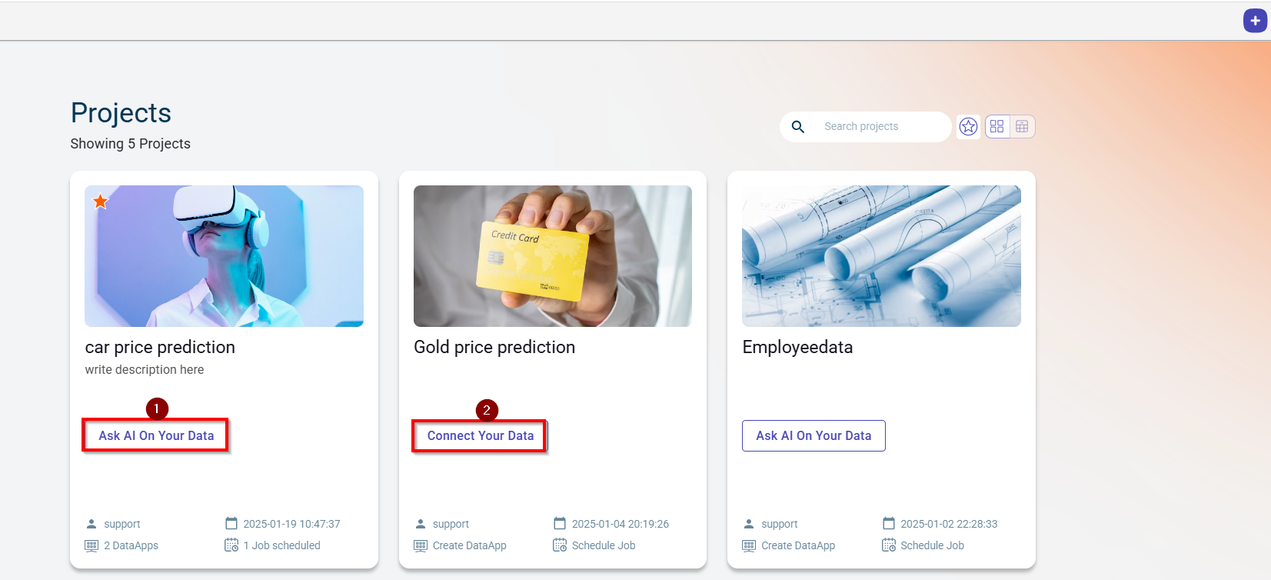Screen dimensions: 1271x580
Task: Open the Employeedata blueprint thumbnail
Action: click(x=881, y=256)
